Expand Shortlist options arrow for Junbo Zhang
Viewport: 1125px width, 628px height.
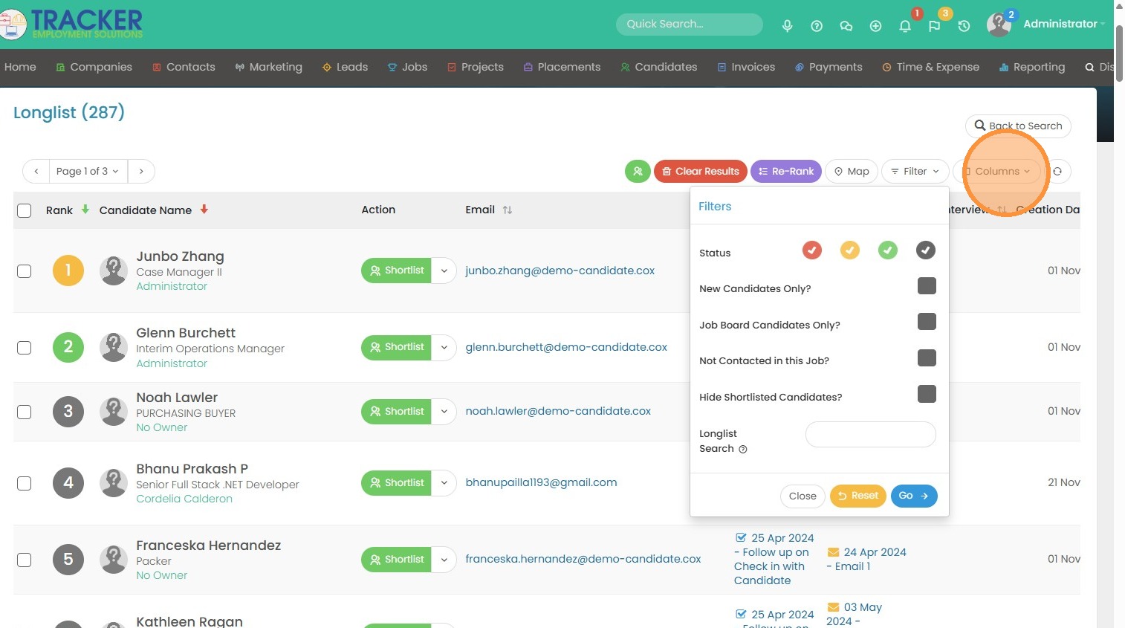pyautogui.click(x=444, y=271)
